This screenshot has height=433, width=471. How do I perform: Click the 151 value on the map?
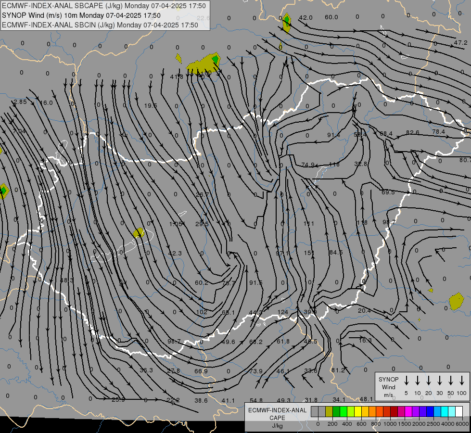tap(309, 253)
